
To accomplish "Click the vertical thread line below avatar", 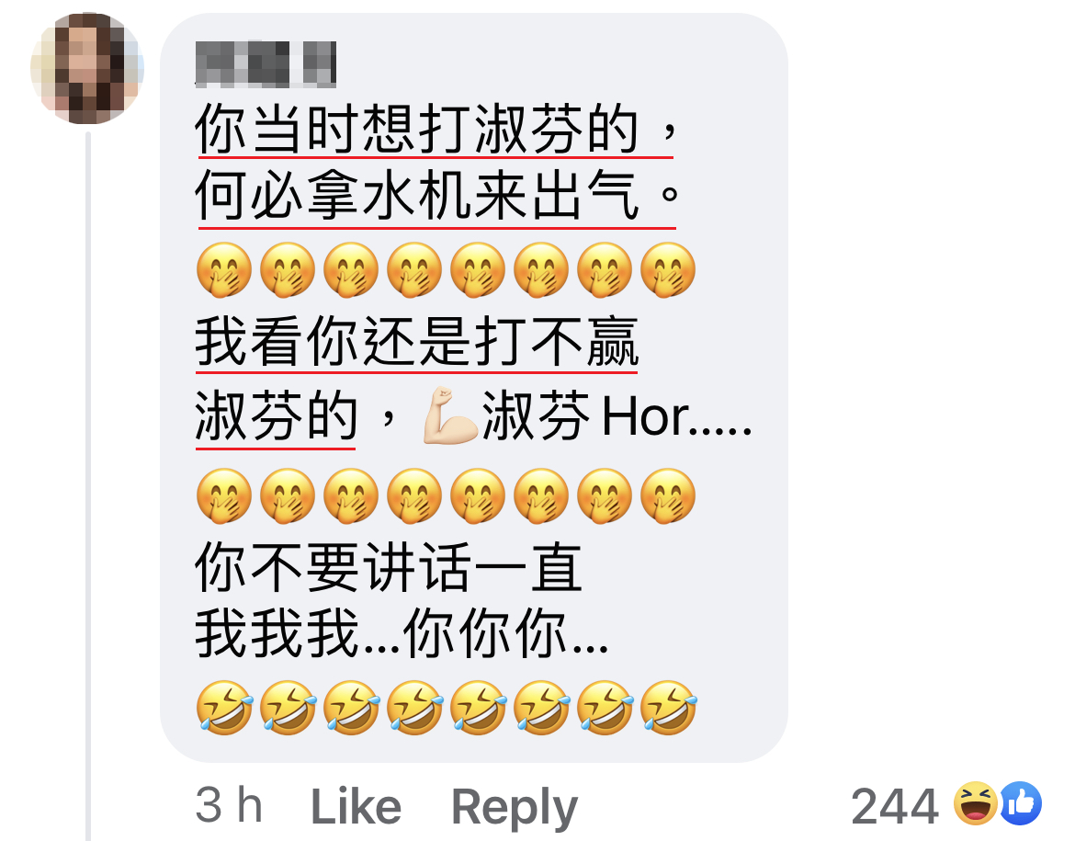I will [x=88, y=485].
